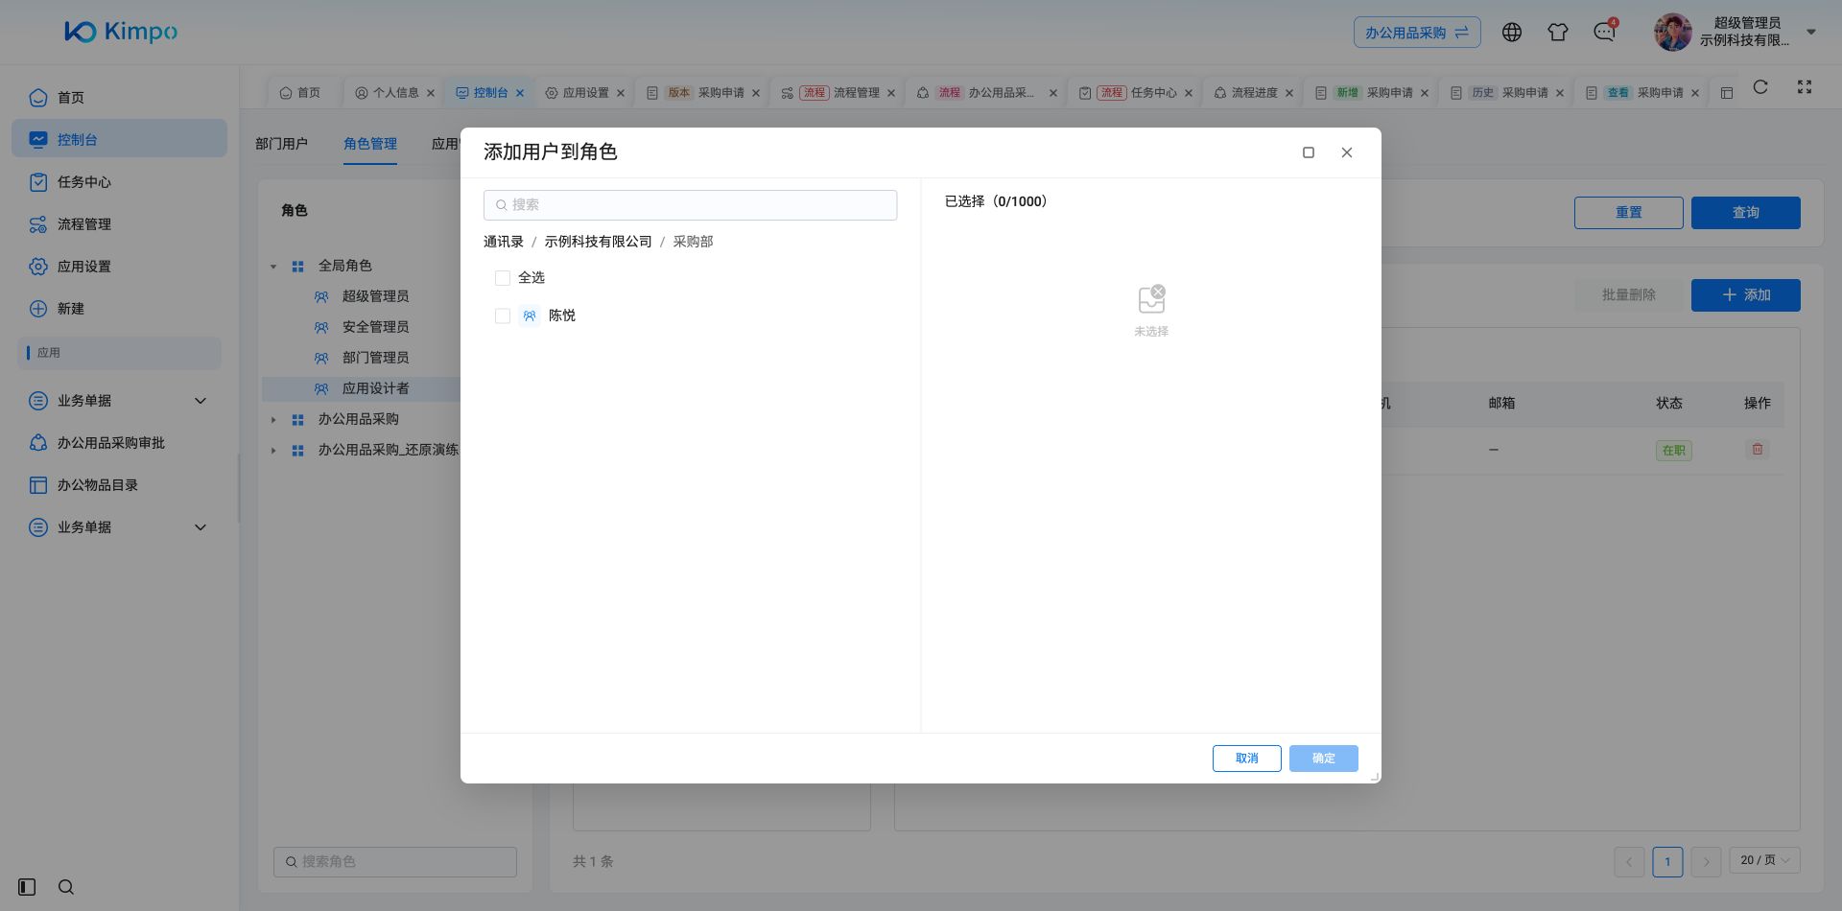Open 流程管理 in the sidebar

(119, 224)
